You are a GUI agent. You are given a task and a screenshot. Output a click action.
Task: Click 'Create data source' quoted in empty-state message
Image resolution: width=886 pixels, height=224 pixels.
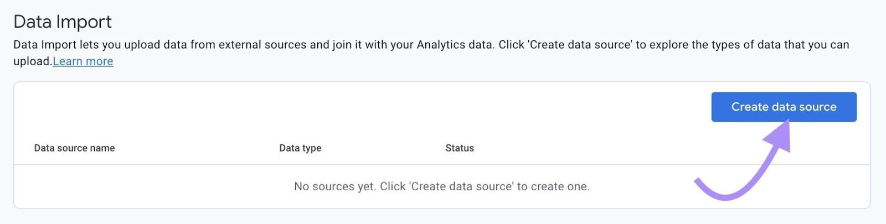461,186
